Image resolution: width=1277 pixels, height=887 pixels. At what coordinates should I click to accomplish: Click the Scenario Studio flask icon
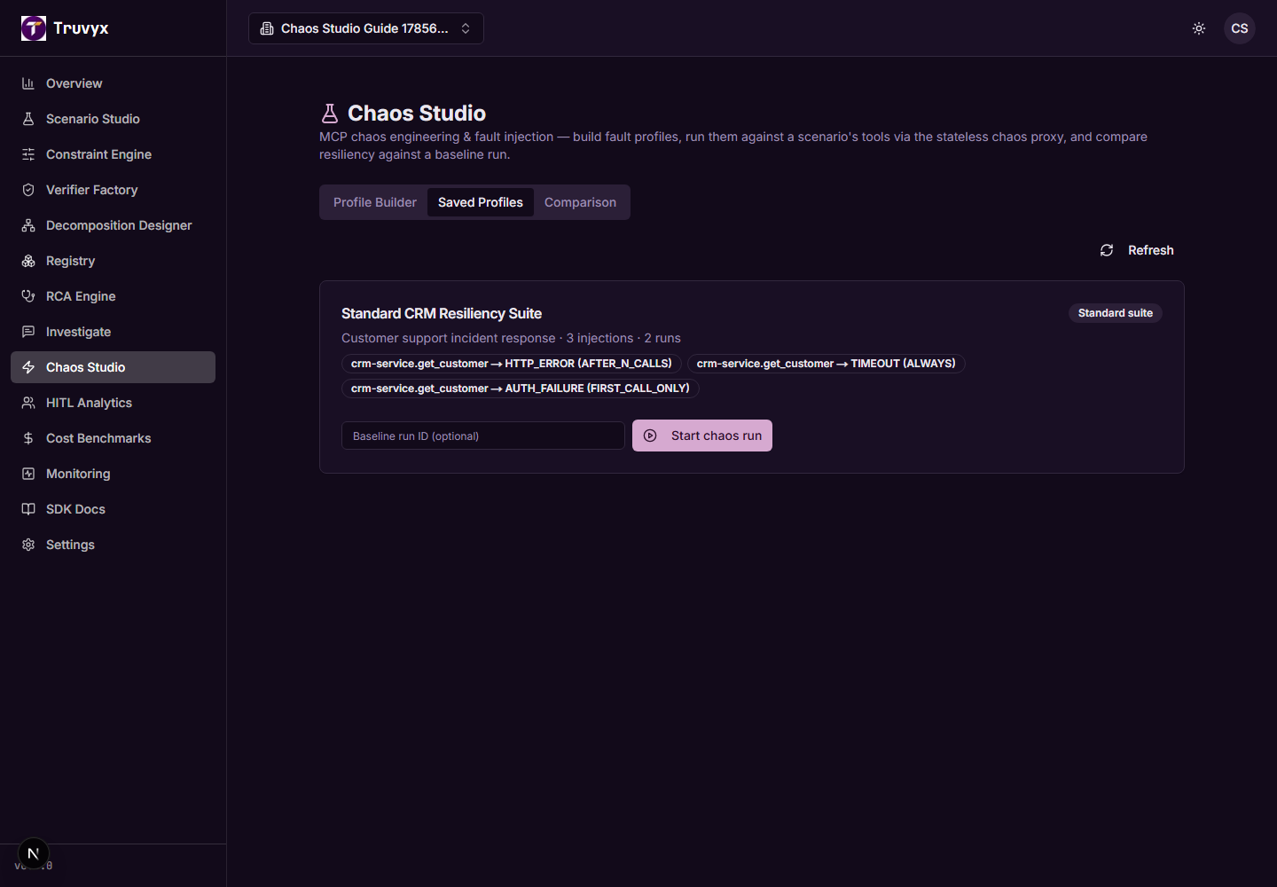(28, 119)
